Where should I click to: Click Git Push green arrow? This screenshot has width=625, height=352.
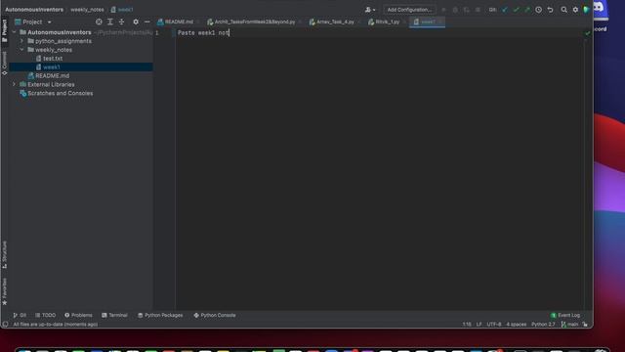point(527,10)
